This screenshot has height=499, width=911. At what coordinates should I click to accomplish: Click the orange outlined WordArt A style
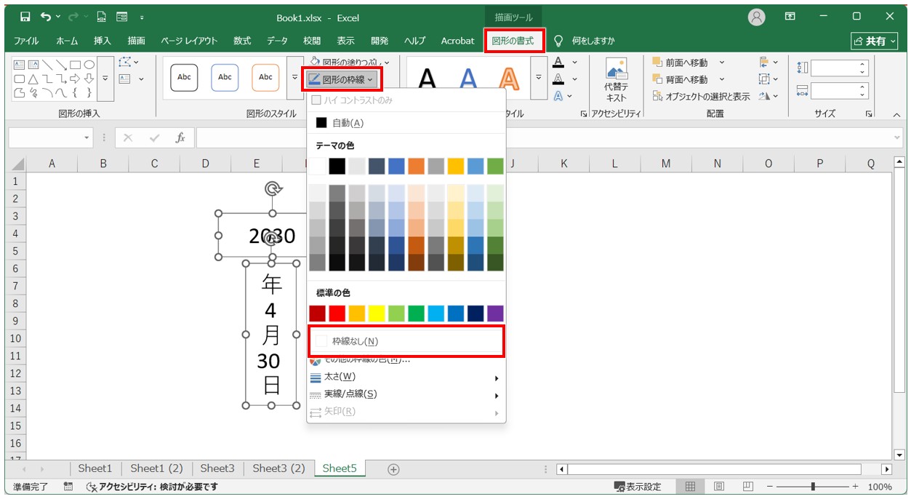510,79
